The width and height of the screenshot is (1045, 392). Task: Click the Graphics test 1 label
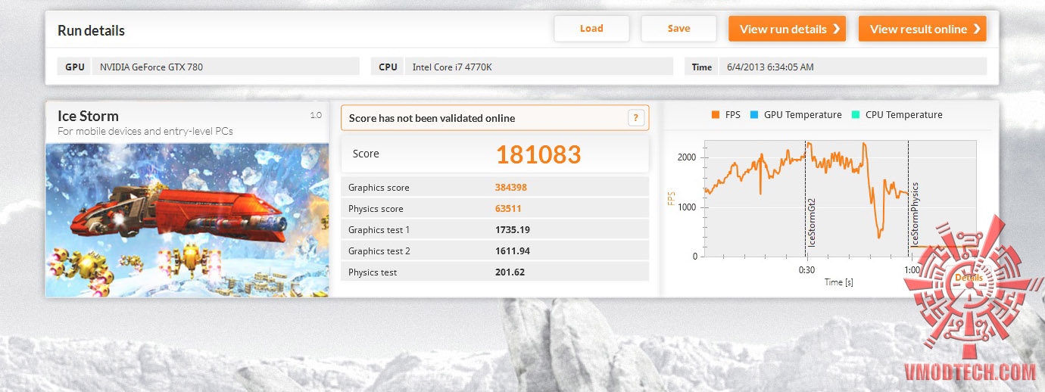tap(379, 230)
